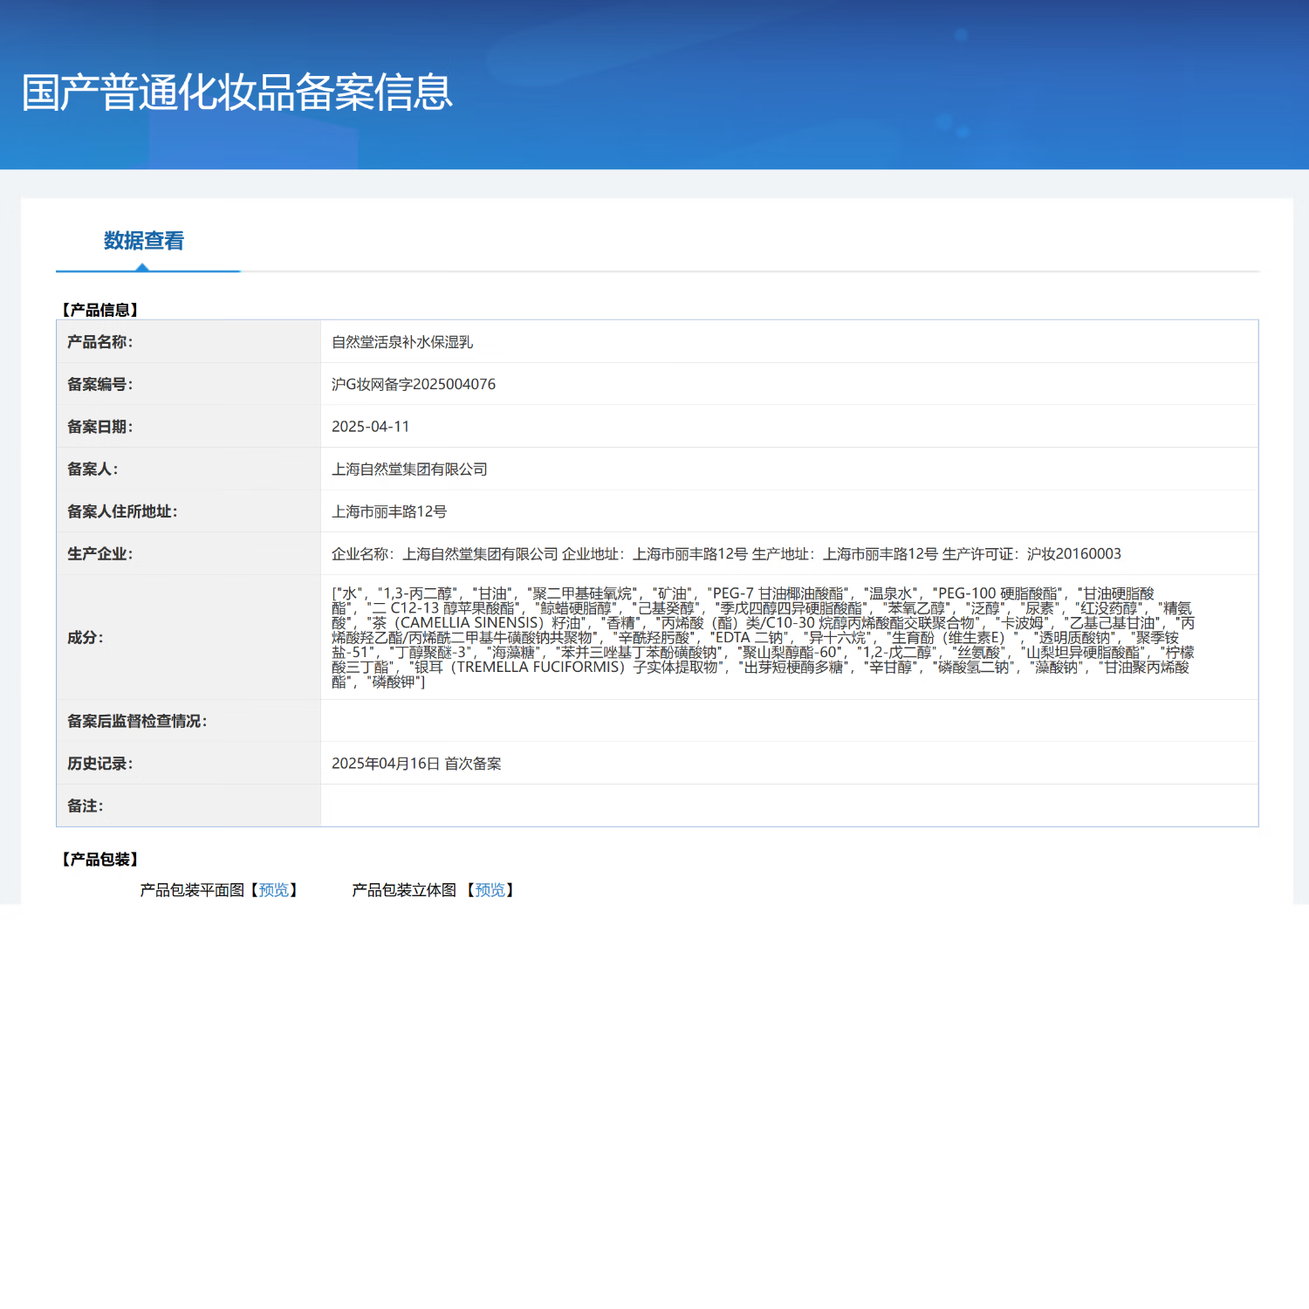This screenshot has width=1309, height=1309.
Task: Click the 备案后监督检查情况 label
Action: click(x=137, y=721)
